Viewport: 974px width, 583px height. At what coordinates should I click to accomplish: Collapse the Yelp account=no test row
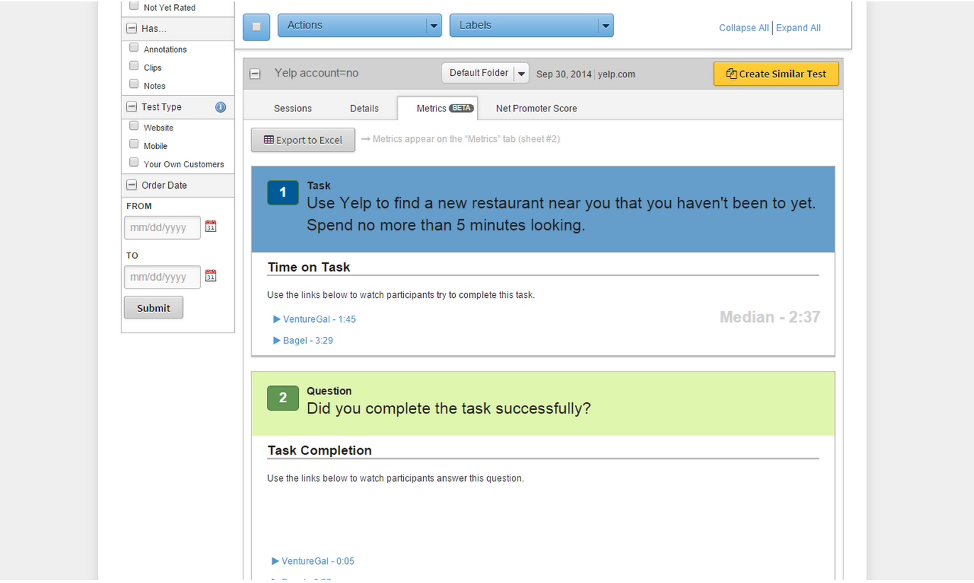256,74
